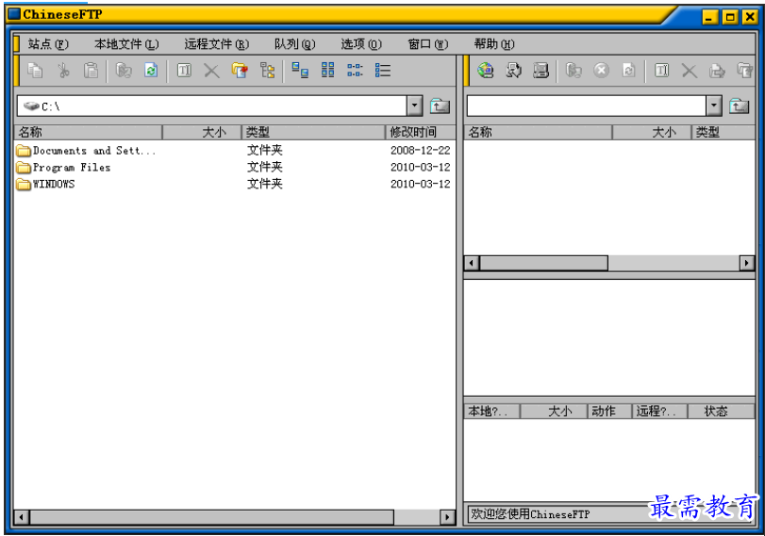
Task: Open the 队列 (Q) menu
Action: pos(294,44)
